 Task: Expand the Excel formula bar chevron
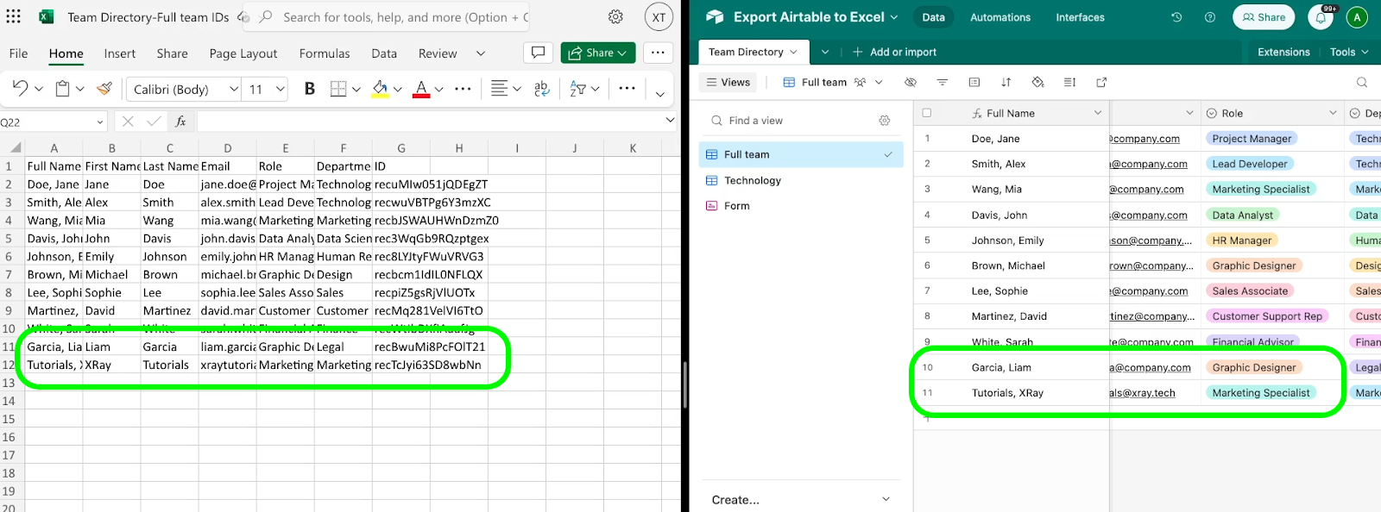670,120
